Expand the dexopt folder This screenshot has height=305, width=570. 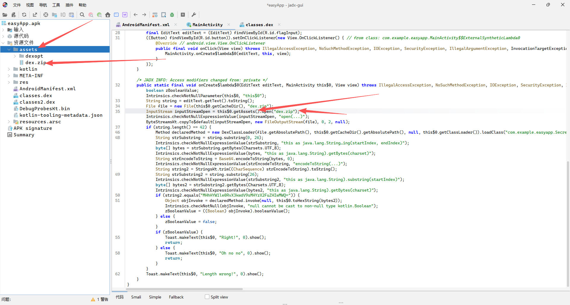15,56
